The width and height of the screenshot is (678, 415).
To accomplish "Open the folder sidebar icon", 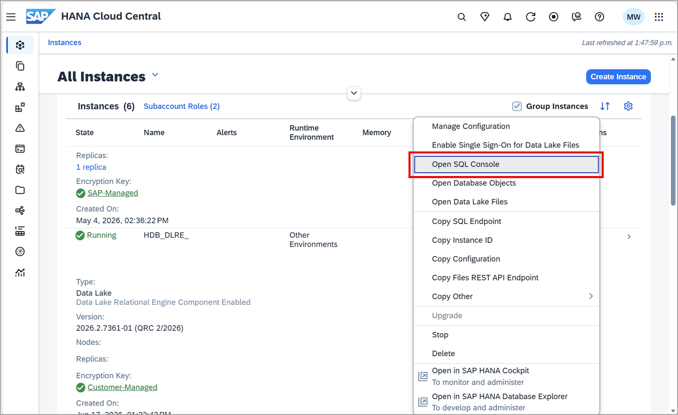I will [x=20, y=190].
